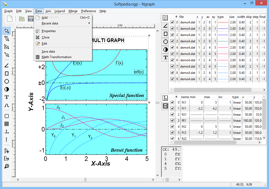Open the Axis menu
This screenshot has height=189, width=269.
(48, 11)
